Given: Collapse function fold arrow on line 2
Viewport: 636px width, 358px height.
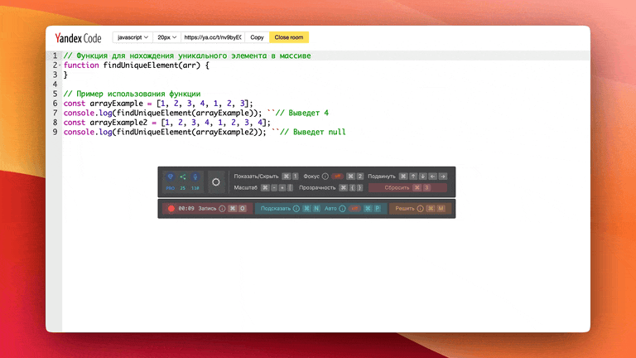Looking at the screenshot, I should click(x=60, y=65).
